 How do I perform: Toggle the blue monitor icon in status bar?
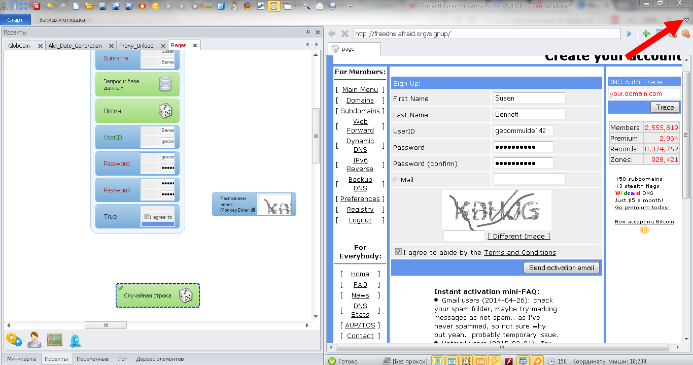523,361
